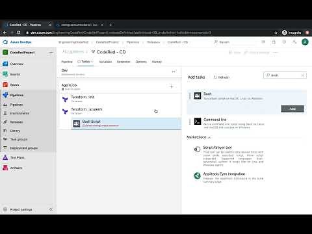The width and height of the screenshot is (312, 234).
Task: Go to All pipelines link
Action: (73, 52)
